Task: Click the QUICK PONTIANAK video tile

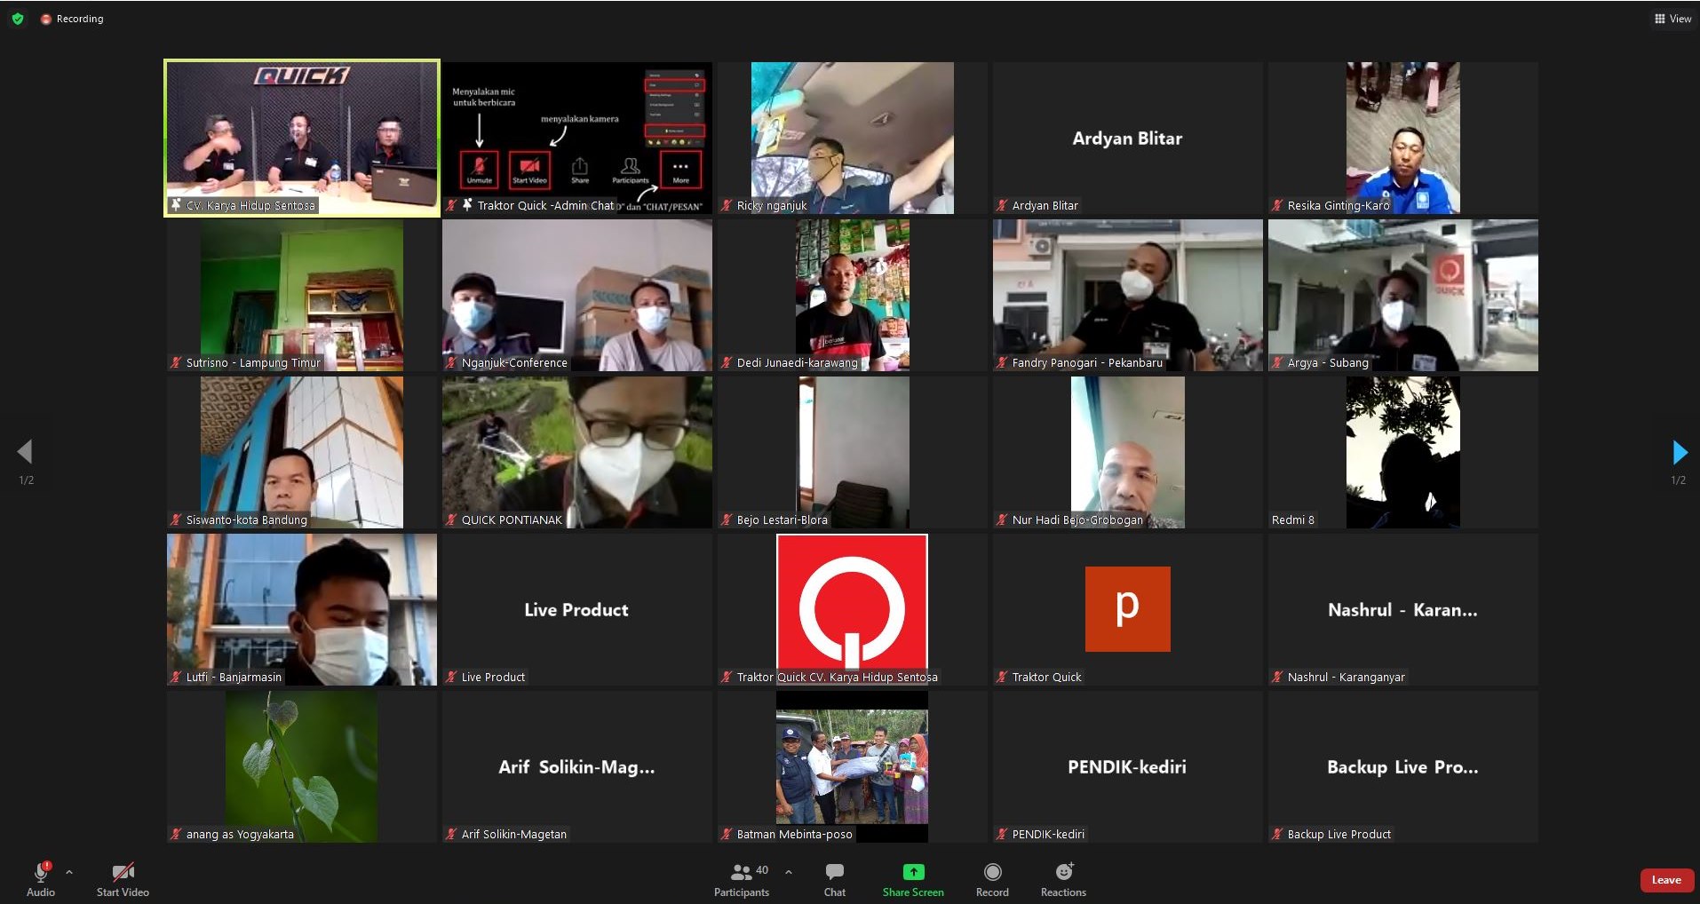Action: pyautogui.click(x=577, y=452)
